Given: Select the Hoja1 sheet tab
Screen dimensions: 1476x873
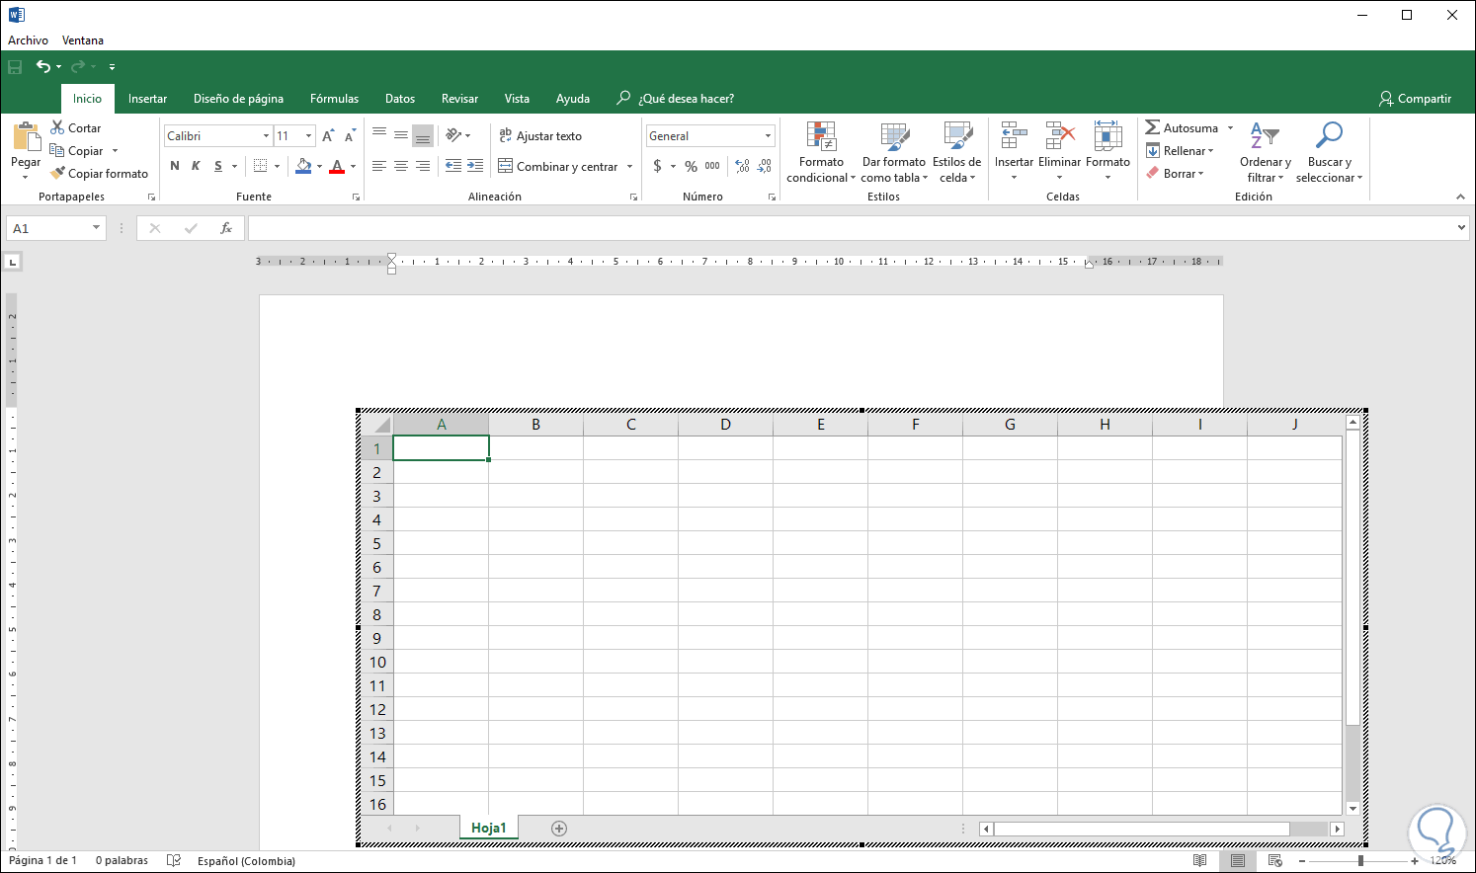Looking at the screenshot, I should 489,829.
